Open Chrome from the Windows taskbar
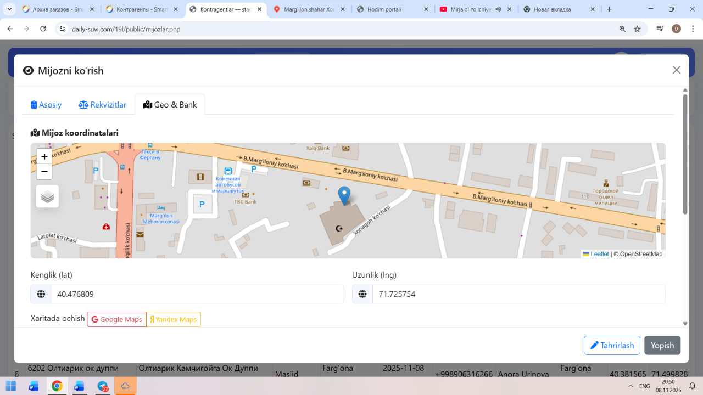Viewport: 703px width, 395px height. [x=57, y=386]
